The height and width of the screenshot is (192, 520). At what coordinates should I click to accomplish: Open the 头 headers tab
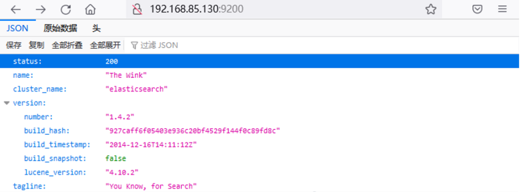click(96, 28)
